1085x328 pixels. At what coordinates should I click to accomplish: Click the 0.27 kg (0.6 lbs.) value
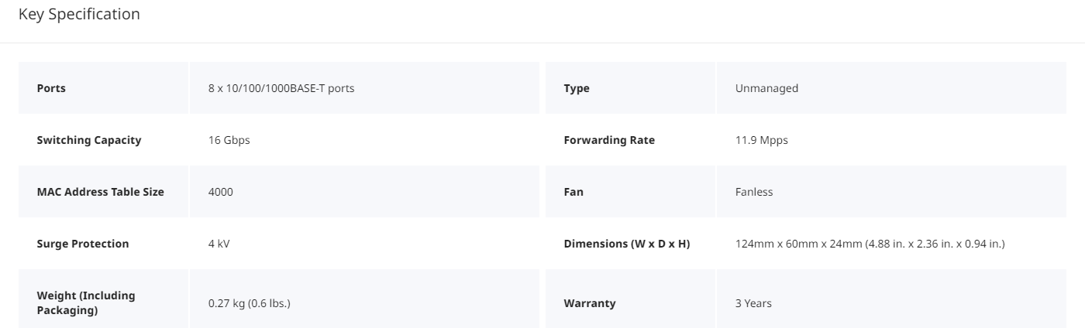point(250,303)
